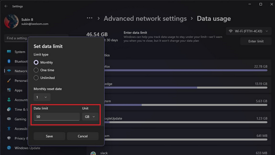Click the 46.54 GB total usage text
Image resolution: width=275 pixels, height=155 pixels.
97,34
